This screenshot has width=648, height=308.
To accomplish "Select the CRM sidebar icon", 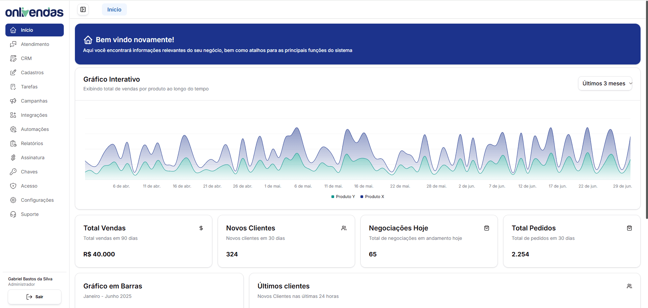I will 13,58.
